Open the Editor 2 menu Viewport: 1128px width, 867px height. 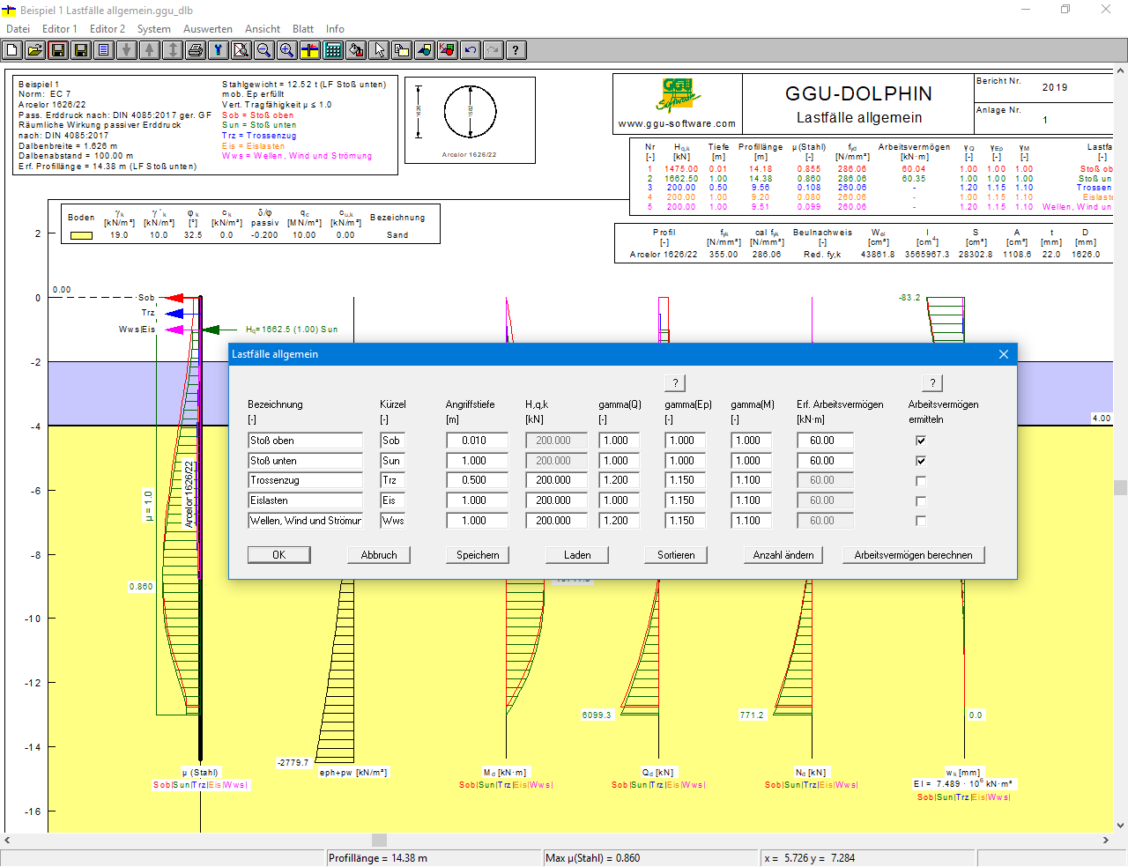[108, 29]
